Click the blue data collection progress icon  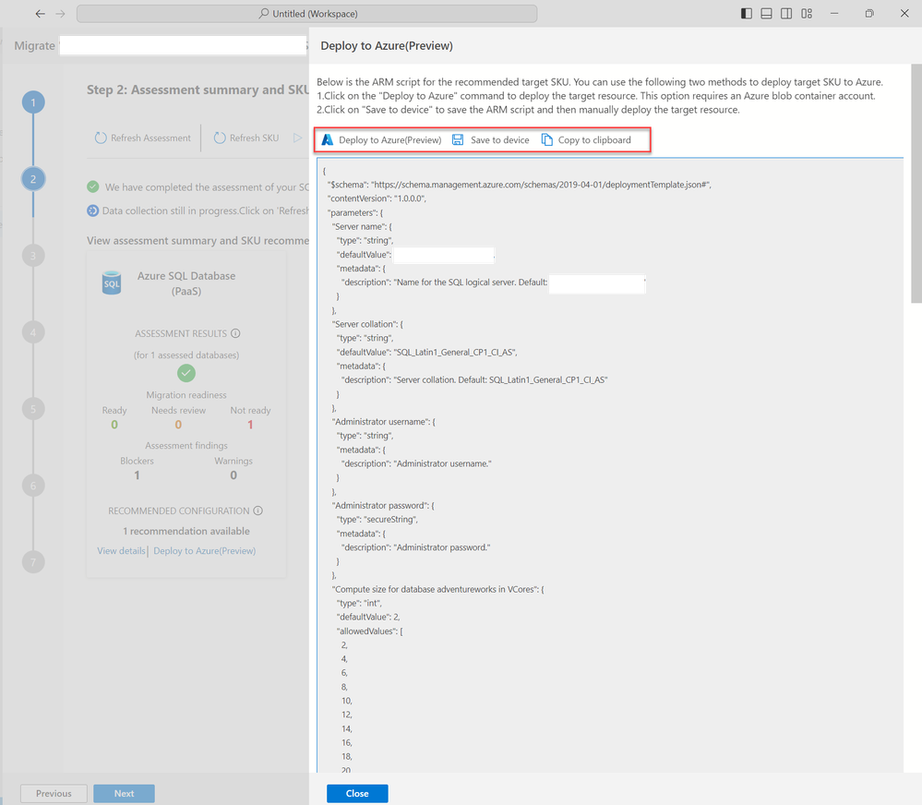(93, 210)
